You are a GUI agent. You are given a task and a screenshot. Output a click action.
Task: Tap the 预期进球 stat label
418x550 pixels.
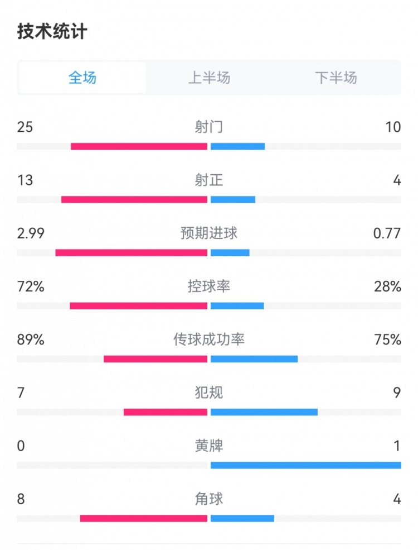coord(209,233)
